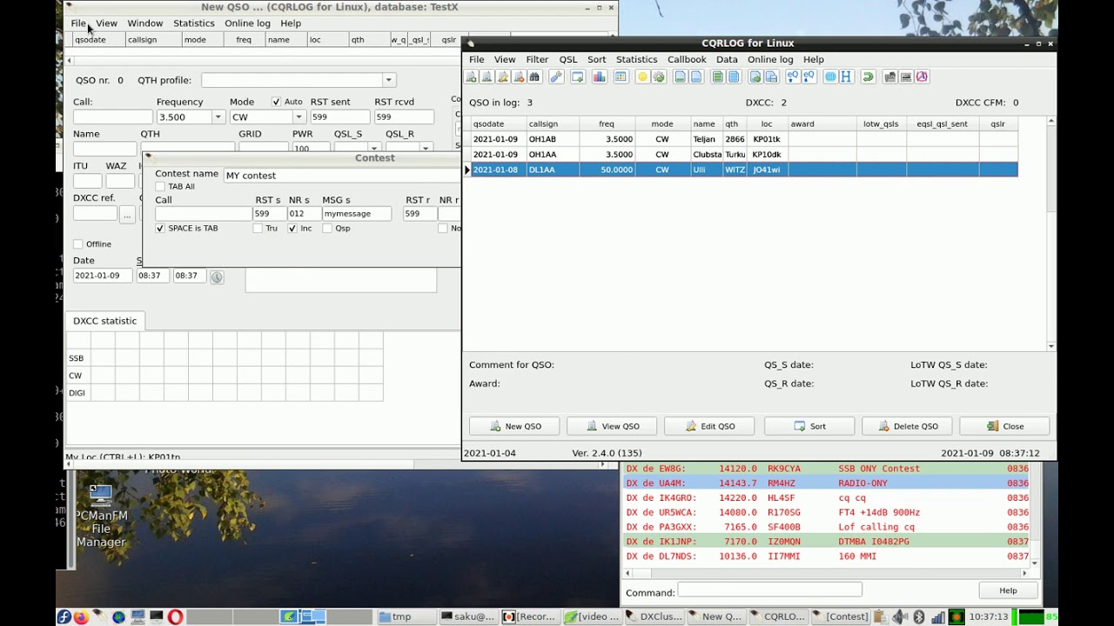
Task: Launch Opera browser from the taskbar
Action: [175, 617]
